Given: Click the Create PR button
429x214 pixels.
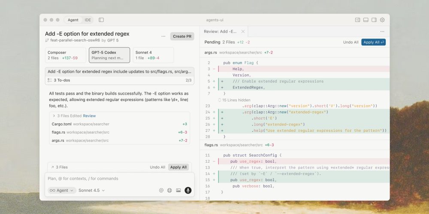Looking at the screenshot, I should pos(182,36).
